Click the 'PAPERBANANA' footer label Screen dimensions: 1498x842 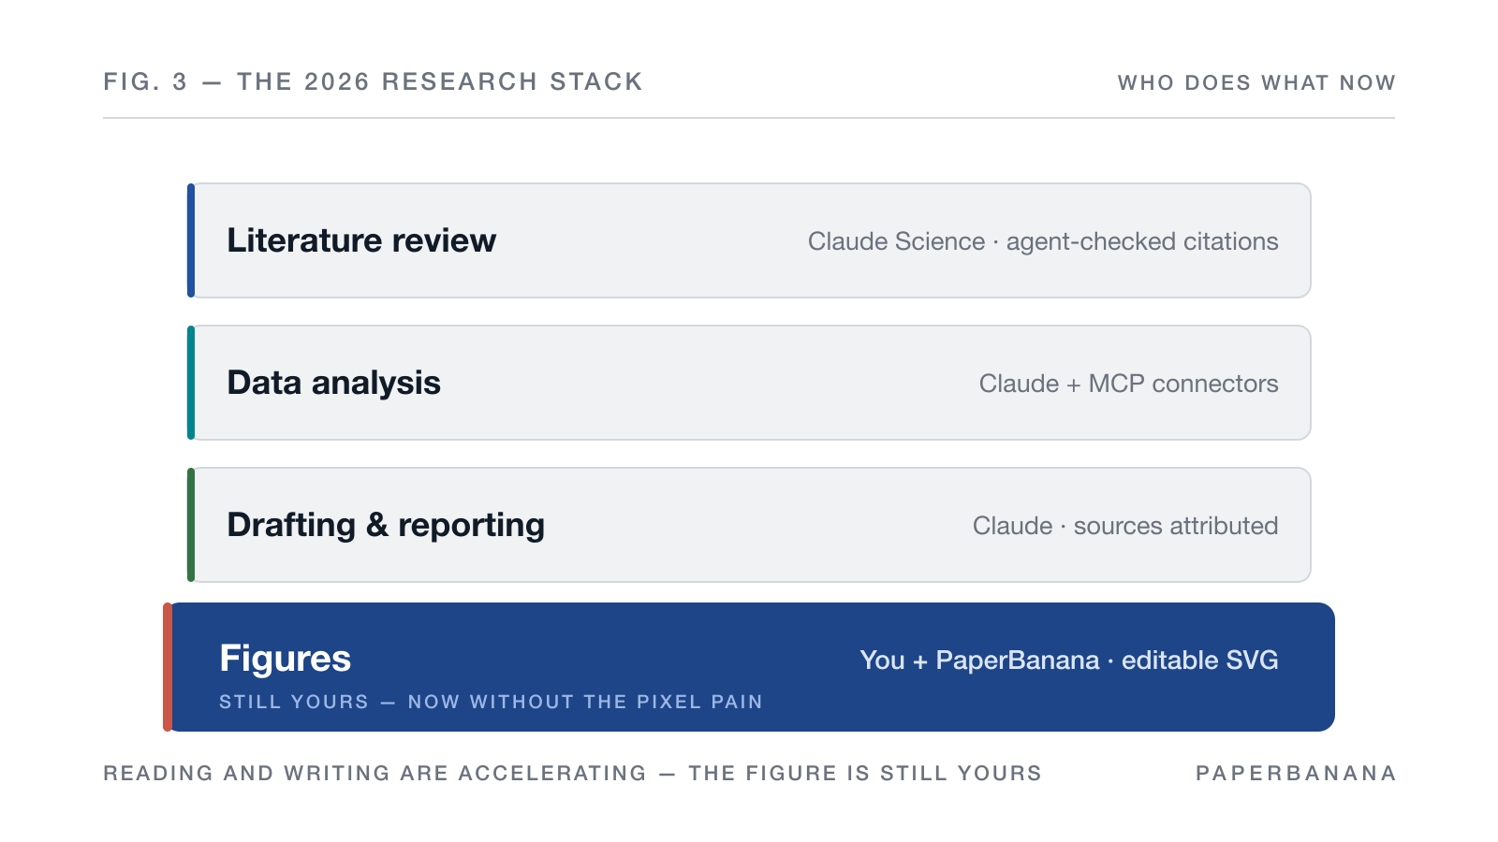(1296, 774)
